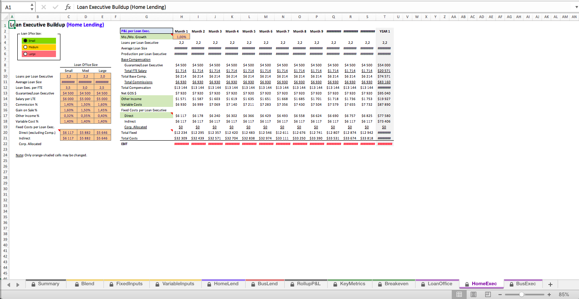The width and height of the screenshot is (579, 299).
Task: Open the RollupP&L sheet tab
Action: 306,284
